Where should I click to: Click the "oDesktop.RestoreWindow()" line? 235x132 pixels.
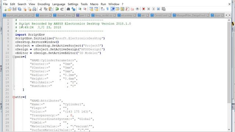(x=37, y=42)
